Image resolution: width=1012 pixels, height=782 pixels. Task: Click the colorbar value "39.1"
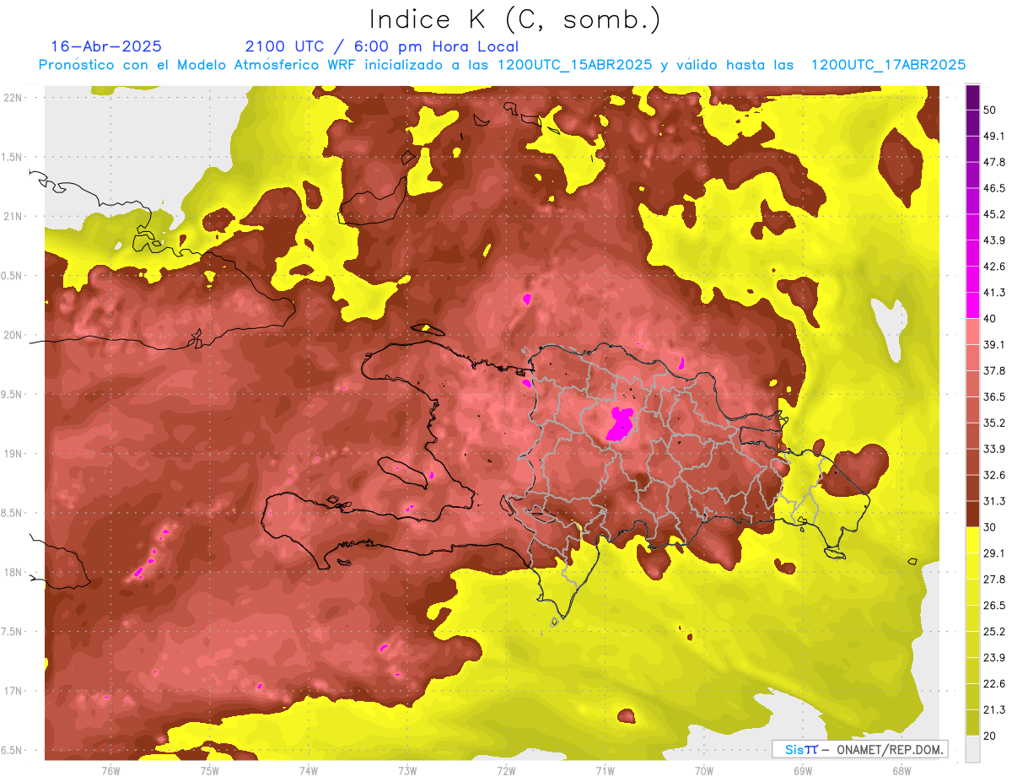click(994, 344)
